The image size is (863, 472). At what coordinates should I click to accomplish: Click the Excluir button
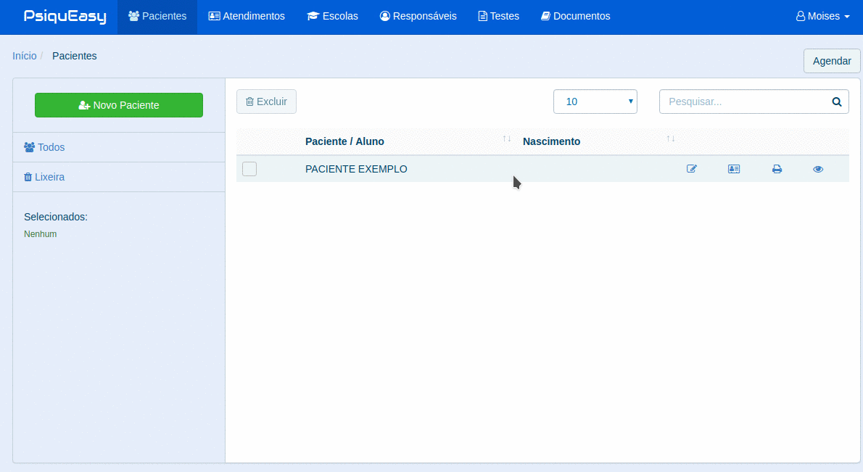(x=266, y=102)
